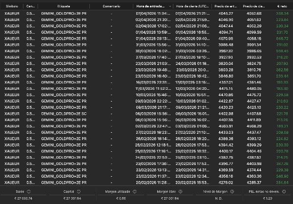Open the info icon beside Margen libre
293x204 pixels.
pos(180,191)
